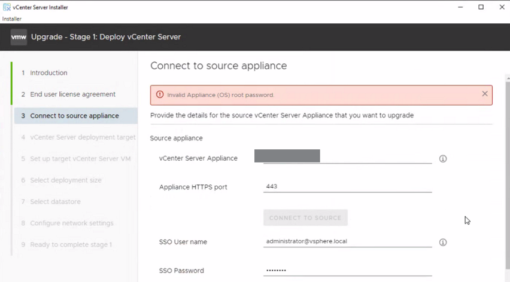The height and width of the screenshot is (282, 510).
Task: Click the CONNECT TO SOURCE button
Action: [305, 217]
